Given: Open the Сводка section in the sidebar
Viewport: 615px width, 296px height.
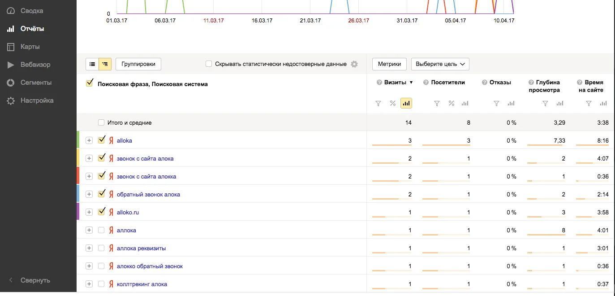Looking at the screenshot, I should click(x=32, y=11).
